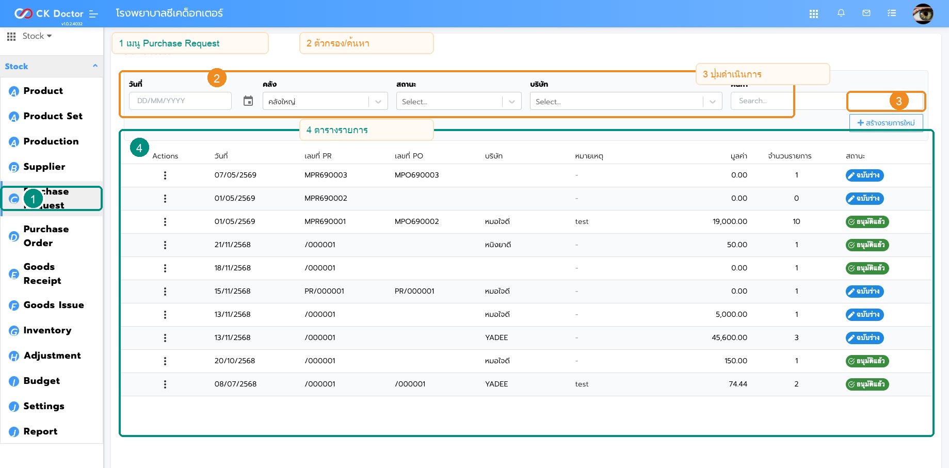Open the Report menu

(40, 431)
